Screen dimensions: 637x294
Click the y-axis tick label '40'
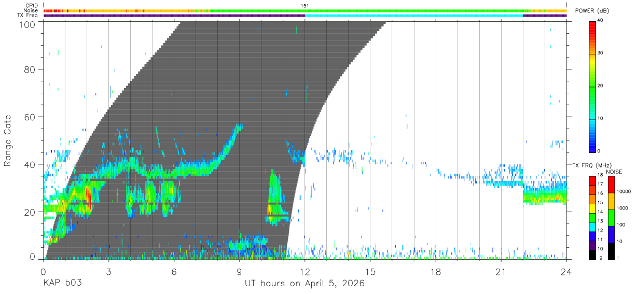30,164
